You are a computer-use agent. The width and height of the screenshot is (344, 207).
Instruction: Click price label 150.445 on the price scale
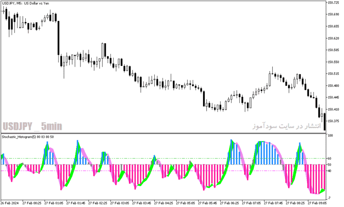coord(334,97)
